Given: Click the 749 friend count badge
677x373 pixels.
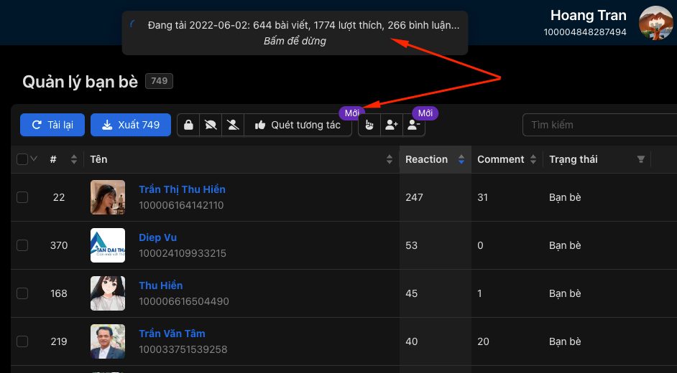Looking at the screenshot, I should click(x=159, y=81).
